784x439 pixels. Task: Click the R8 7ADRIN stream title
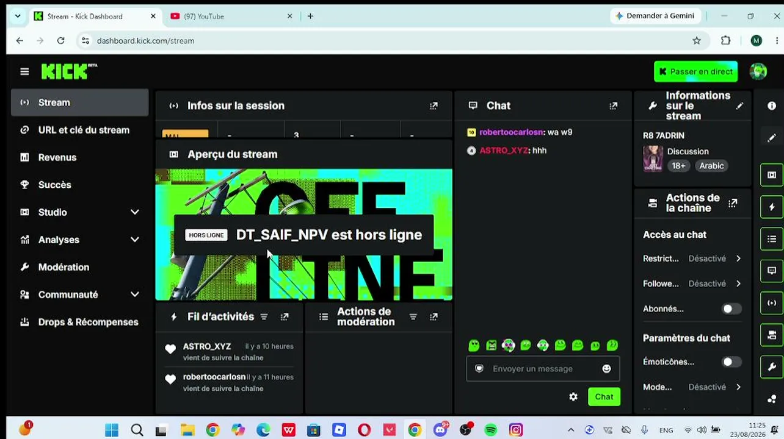click(664, 135)
